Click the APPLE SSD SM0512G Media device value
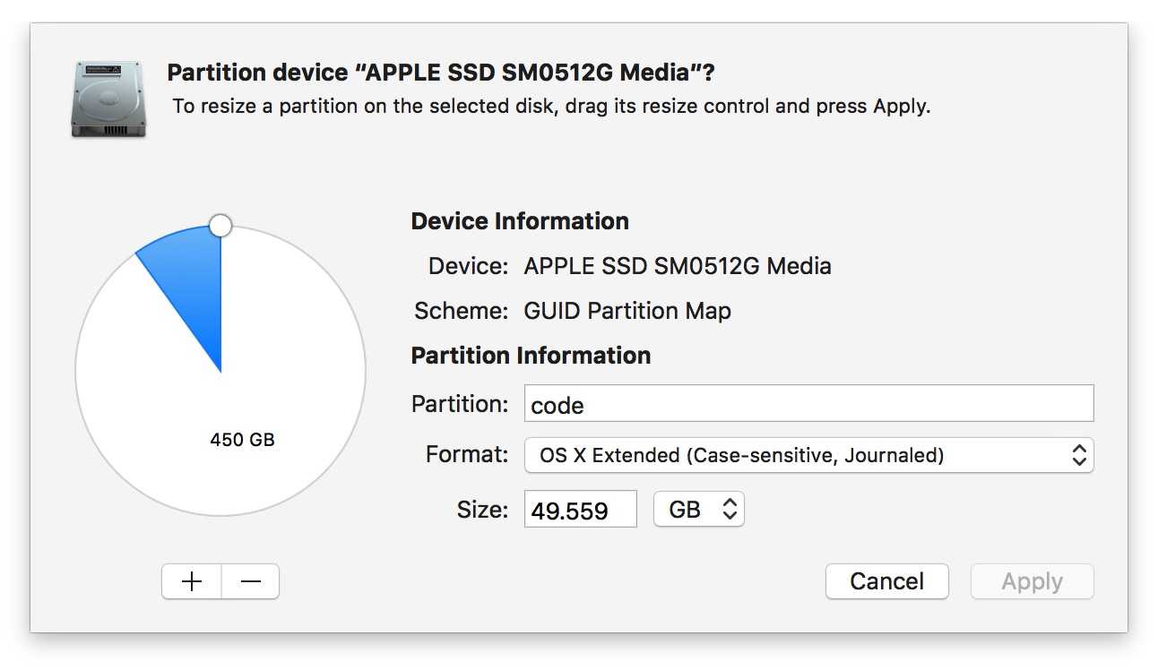The width and height of the screenshot is (1158, 670). pyautogui.click(x=678, y=266)
